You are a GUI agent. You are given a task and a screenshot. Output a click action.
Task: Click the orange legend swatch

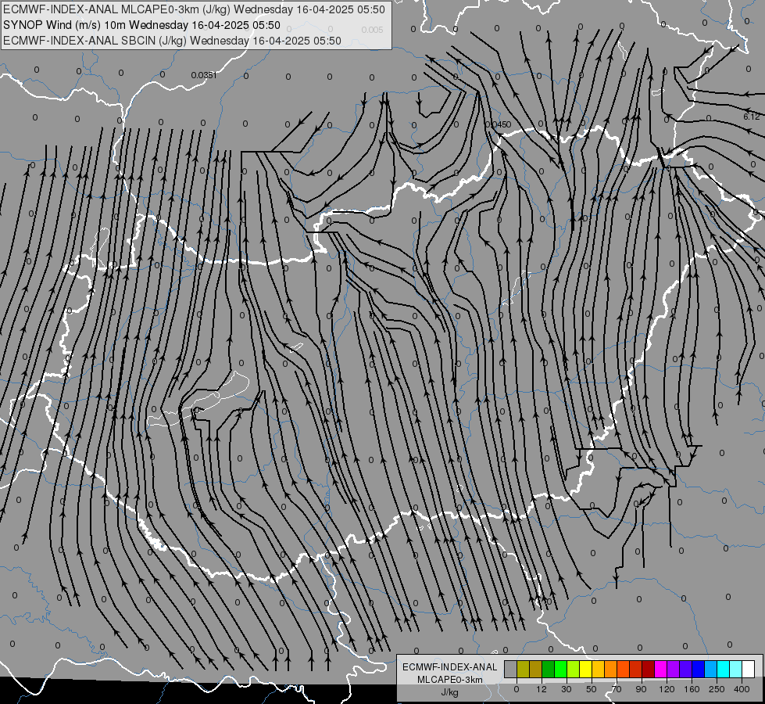click(611, 669)
